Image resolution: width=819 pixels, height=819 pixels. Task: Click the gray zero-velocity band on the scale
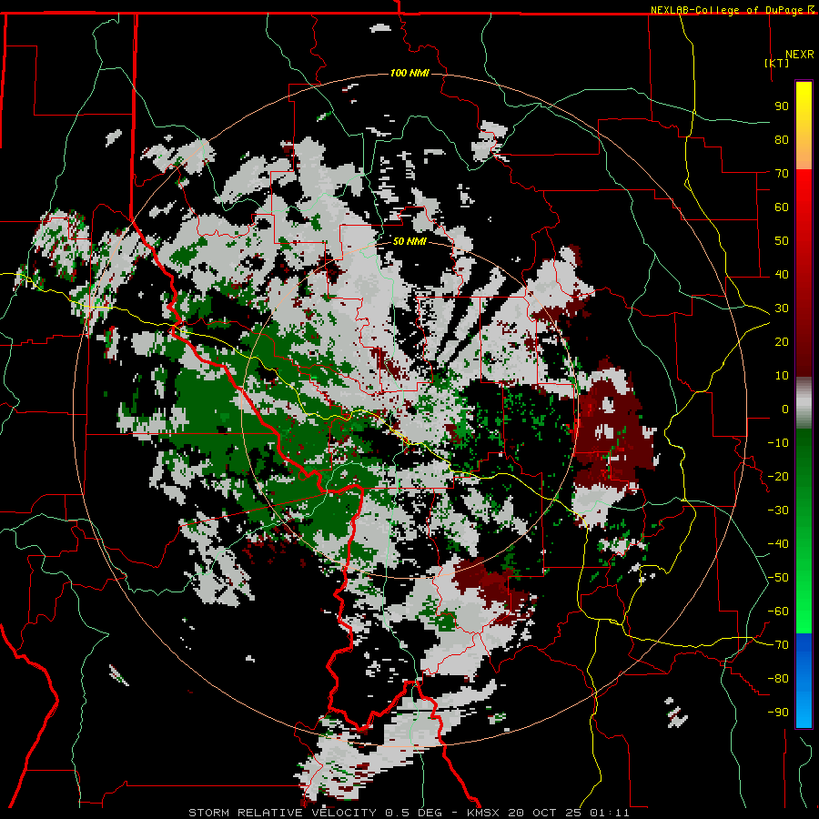pos(804,402)
